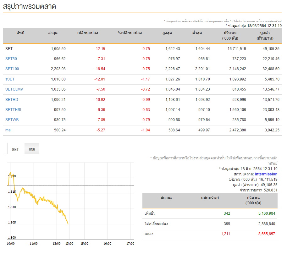Click the 12:00 time axis label

click(x=56, y=244)
